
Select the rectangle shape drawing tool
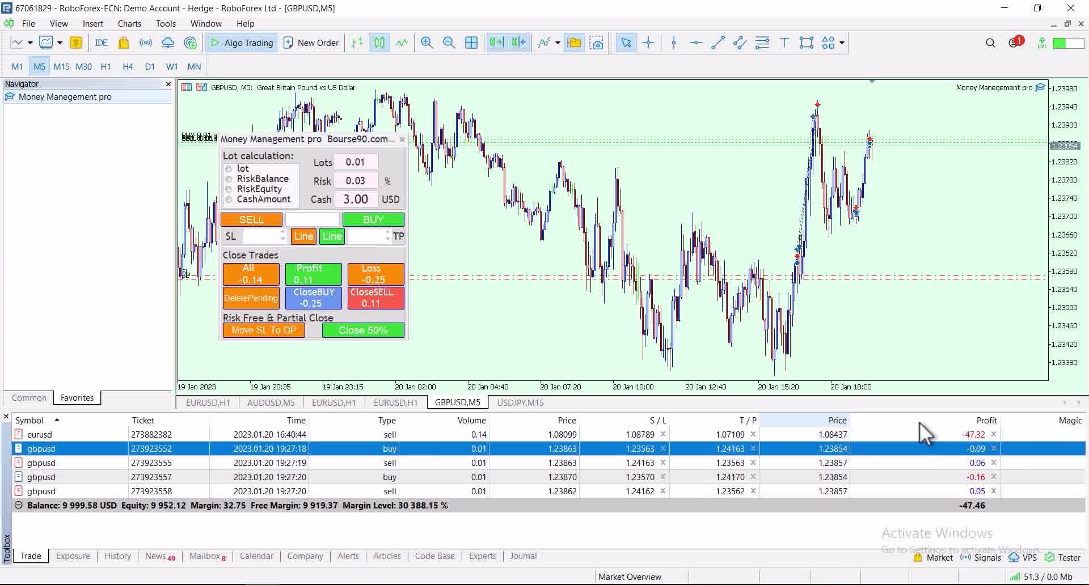point(807,43)
